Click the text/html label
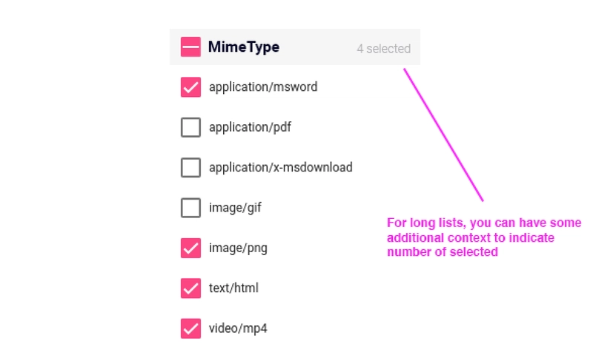 [233, 288]
